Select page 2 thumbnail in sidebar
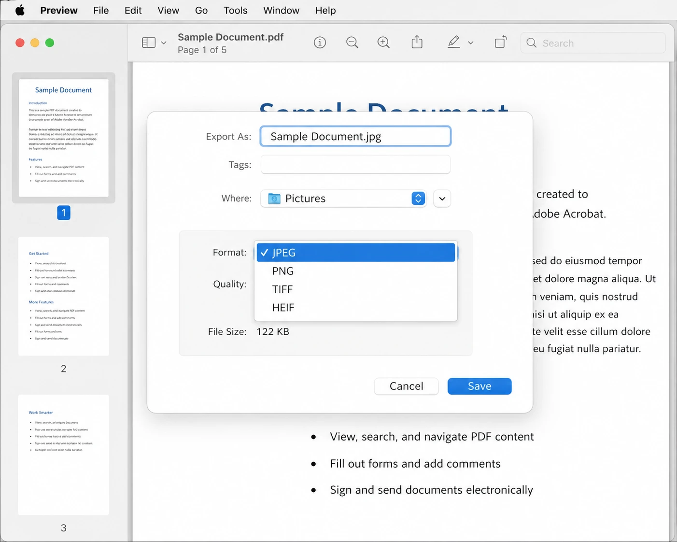Viewport: 677px width, 542px height. [x=64, y=296]
